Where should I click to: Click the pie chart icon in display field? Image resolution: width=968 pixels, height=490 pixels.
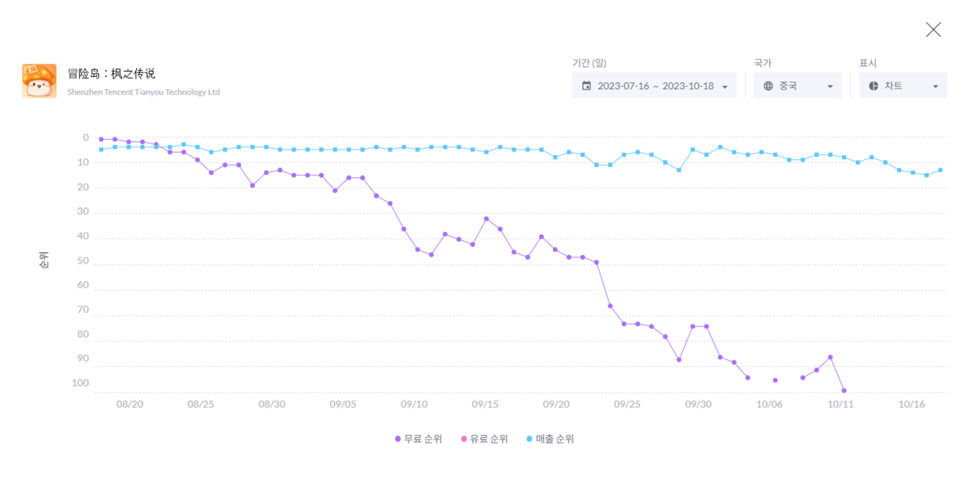873,86
